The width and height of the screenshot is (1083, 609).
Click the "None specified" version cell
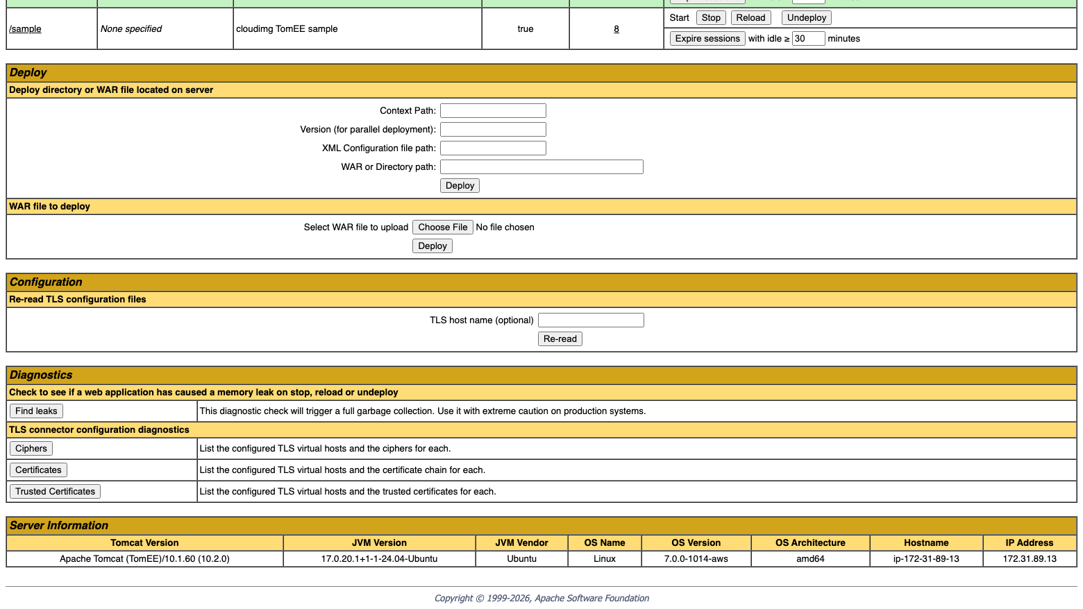point(131,29)
